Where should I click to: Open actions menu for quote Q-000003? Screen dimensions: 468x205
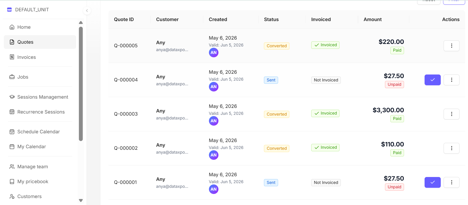[451, 114]
